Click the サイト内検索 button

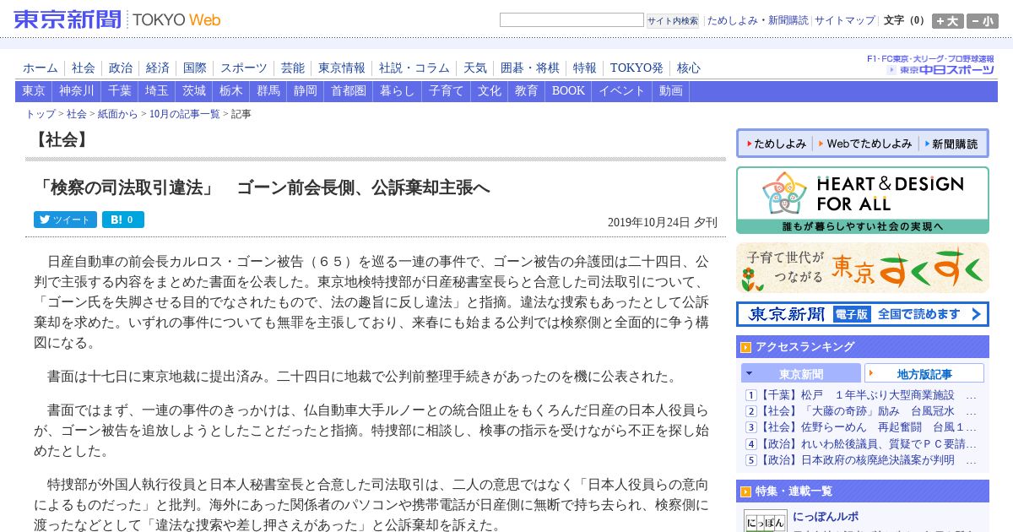click(673, 20)
